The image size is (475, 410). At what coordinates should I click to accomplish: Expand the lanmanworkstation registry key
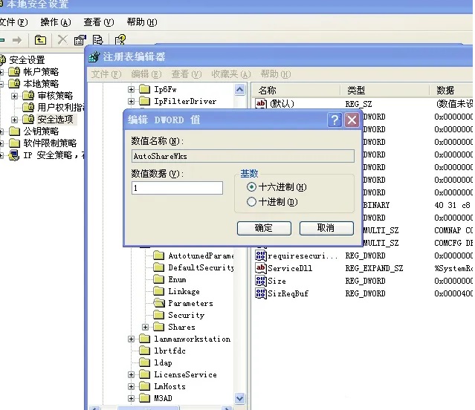pos(131,339)
